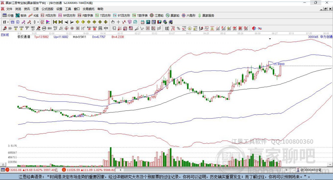
Task: Open the T四方形 tool
Action: point(103,16)
